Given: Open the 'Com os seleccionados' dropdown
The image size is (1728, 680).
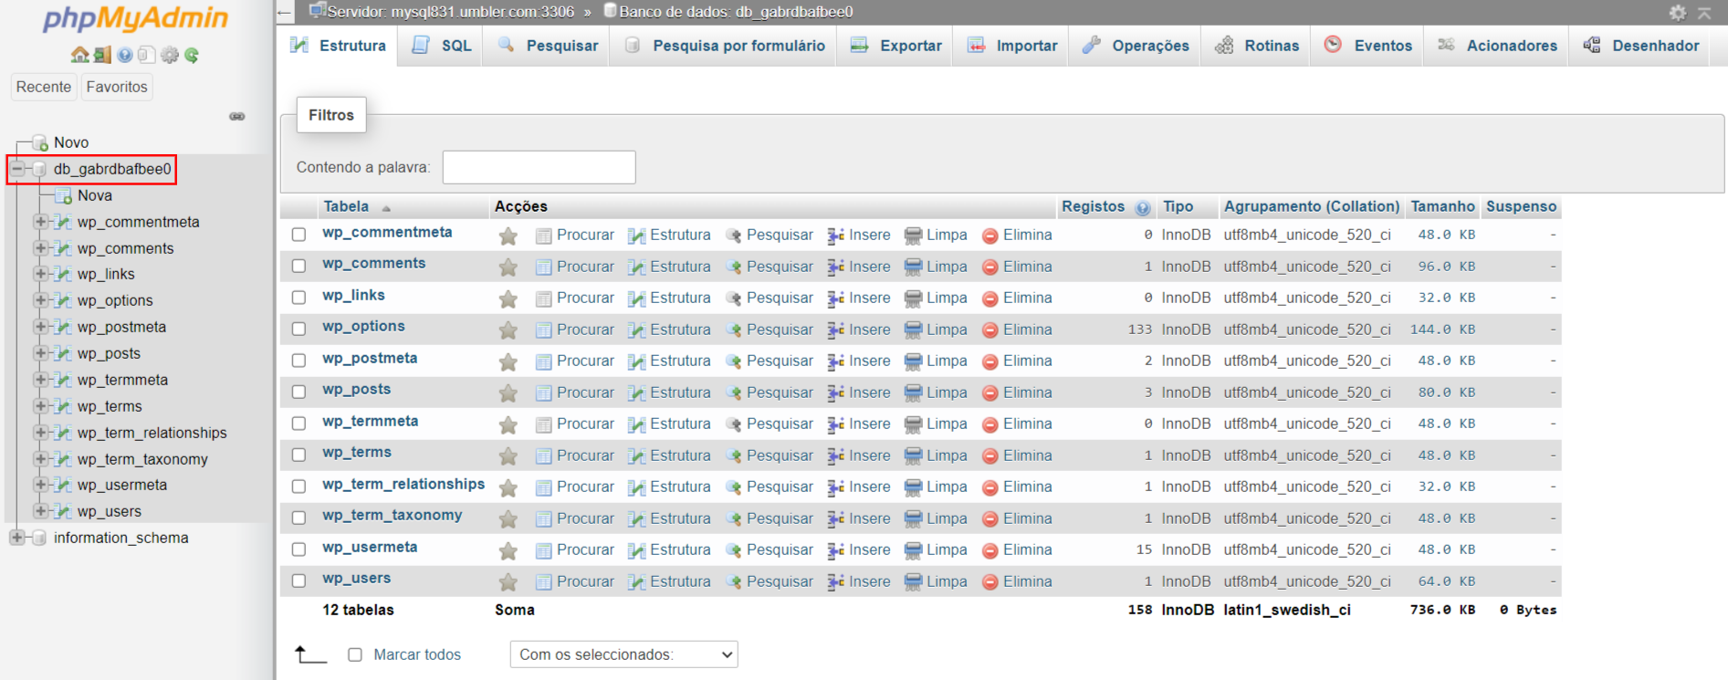Looking at the screenshot, I should point(623,654).
